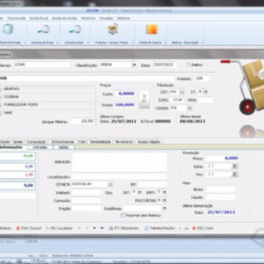Click the Custo price field
The height and width of the screenshot is (264, 264).
(x=125, y=94)
